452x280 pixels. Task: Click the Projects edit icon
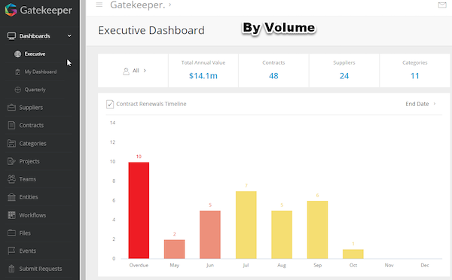pyautogui.click(x=11, y=161)
